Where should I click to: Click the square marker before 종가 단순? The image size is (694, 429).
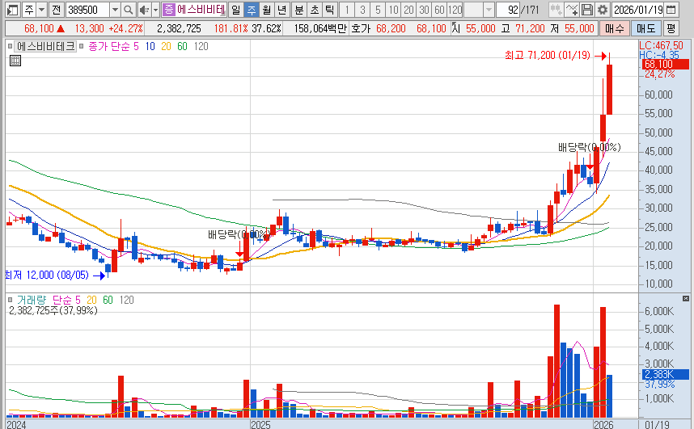(x=82, y=46)
